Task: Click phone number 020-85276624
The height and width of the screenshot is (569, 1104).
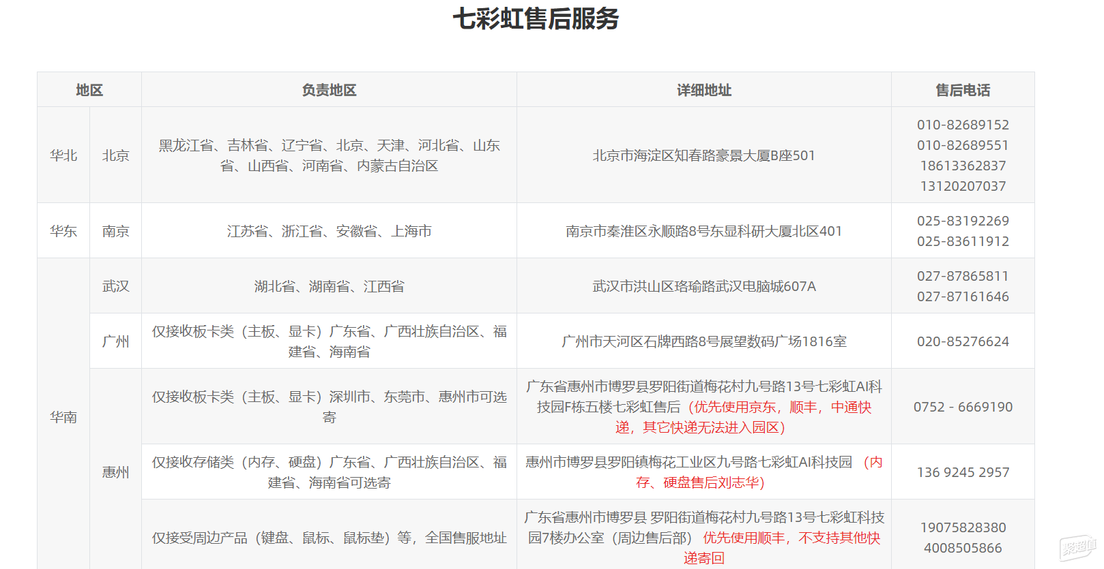Action: tap(963, 341)
